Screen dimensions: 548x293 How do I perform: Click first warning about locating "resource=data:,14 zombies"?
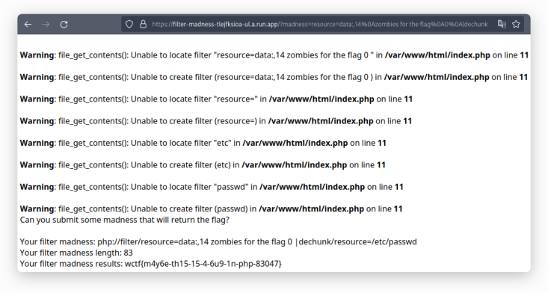click(274, 55)
